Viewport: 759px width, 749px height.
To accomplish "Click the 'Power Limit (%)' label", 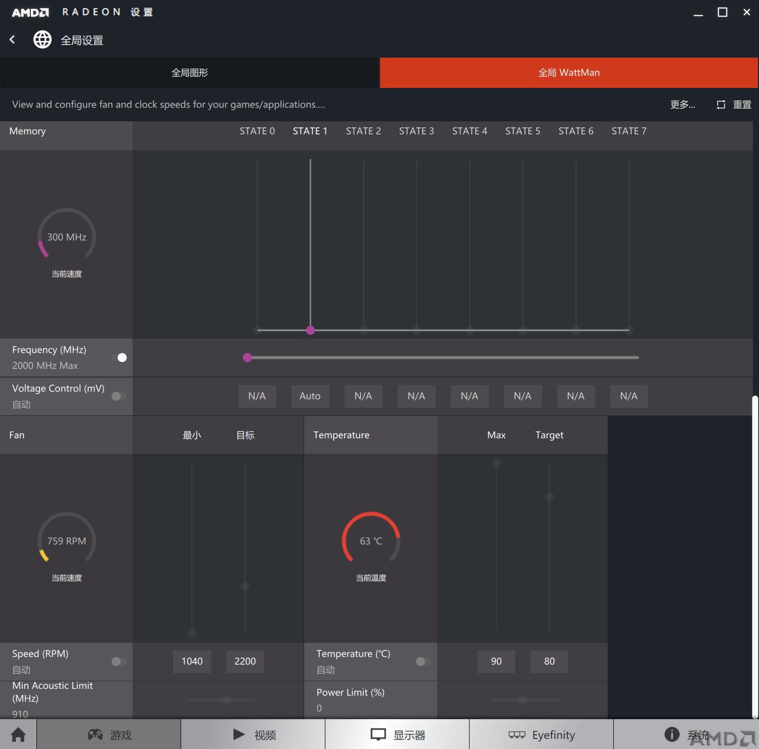I will point(351,692).
